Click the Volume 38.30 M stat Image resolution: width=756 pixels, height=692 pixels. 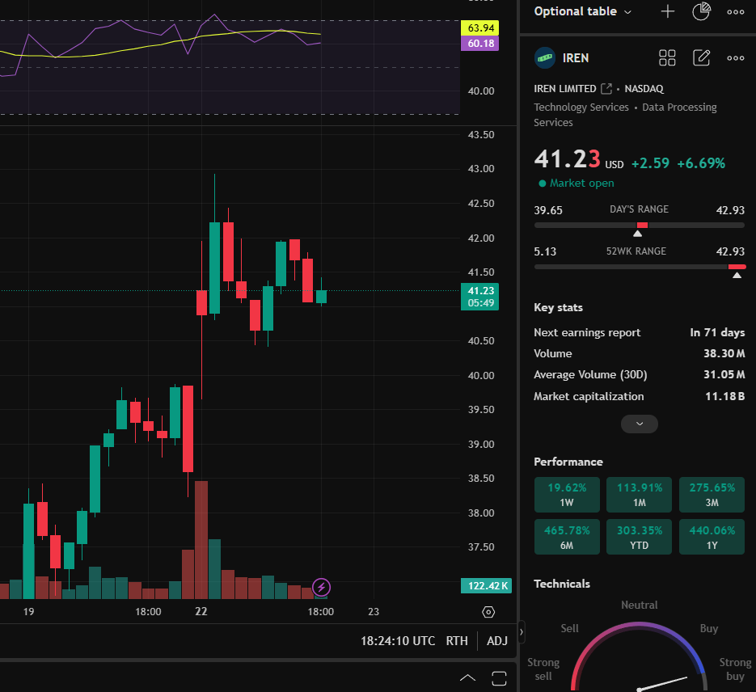click(x=640, y=354)
